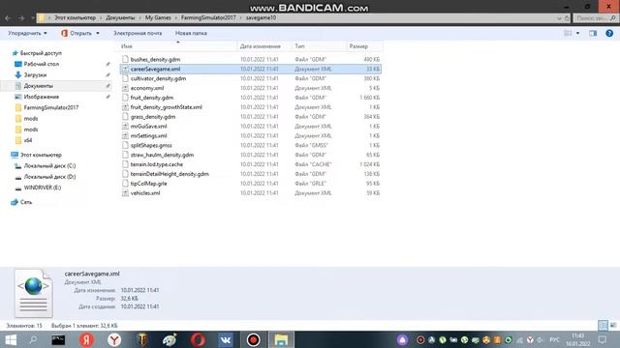Change view layout icon in toolbar
Screen dimensions: 620x348
(568, 33)
